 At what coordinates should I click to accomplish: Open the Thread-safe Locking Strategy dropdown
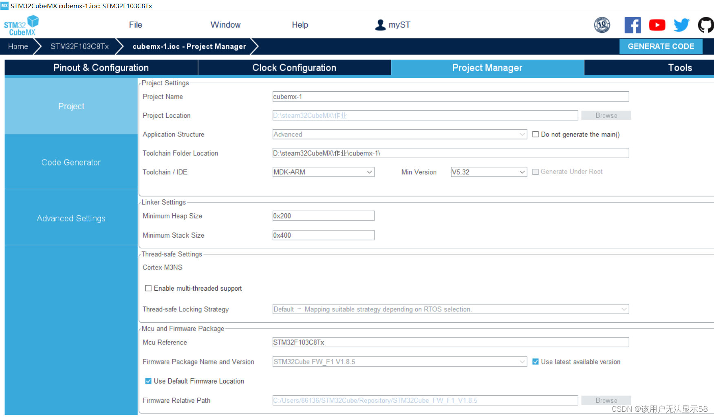tap(451, 309)
